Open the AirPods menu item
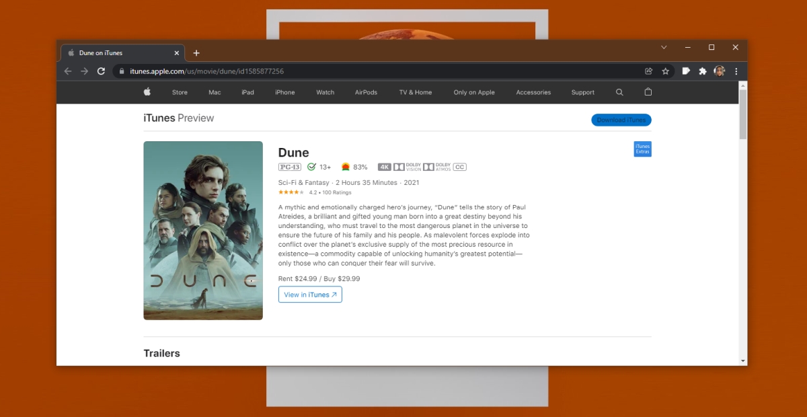This screenshot has height=417, width=807. point(367,92)
